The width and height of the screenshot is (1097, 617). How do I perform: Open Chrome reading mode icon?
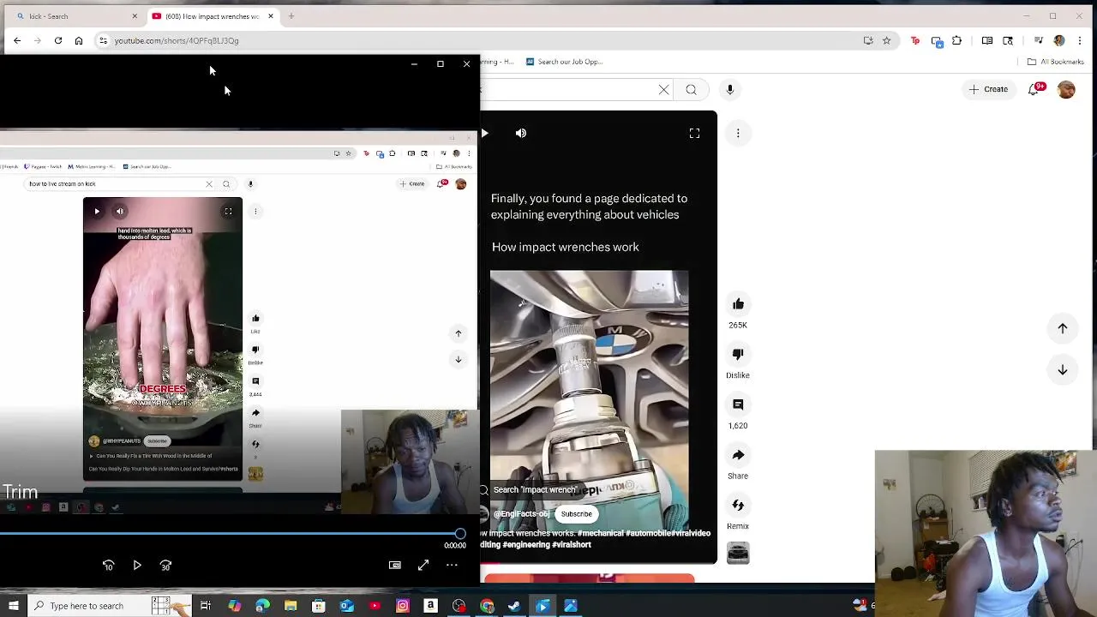pyautogui.click(x=987, y=40)
